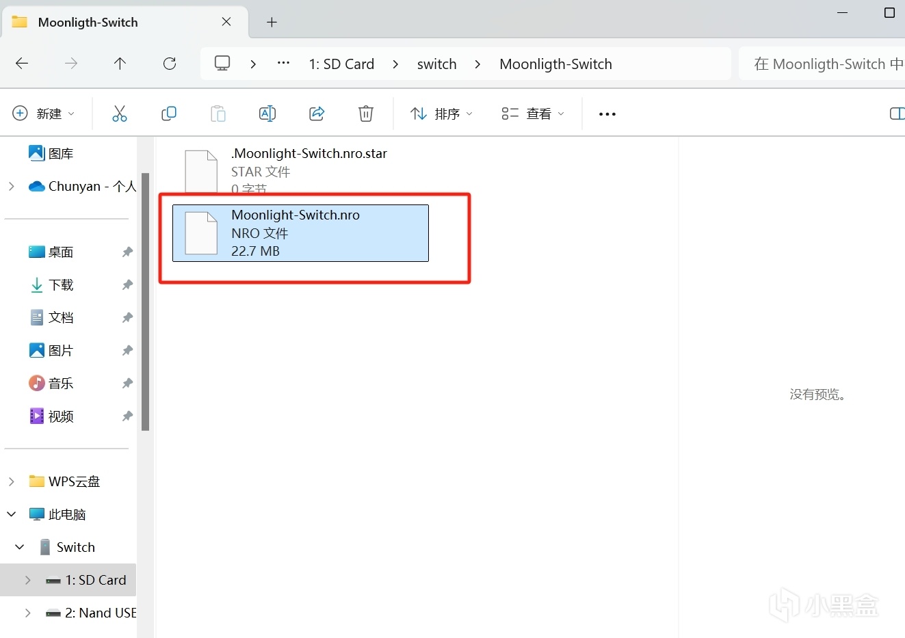The width and height of the screenshot is (905, 638).
Task: Navigate up one folder level
Action: [120, 64]
